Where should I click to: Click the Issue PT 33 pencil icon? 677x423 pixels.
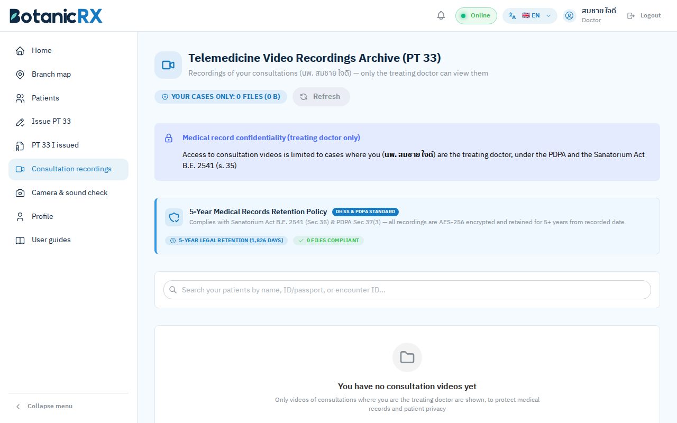(20, 122)
